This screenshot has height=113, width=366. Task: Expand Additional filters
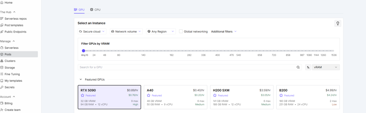pyautogui.click(x=224, y=31)
